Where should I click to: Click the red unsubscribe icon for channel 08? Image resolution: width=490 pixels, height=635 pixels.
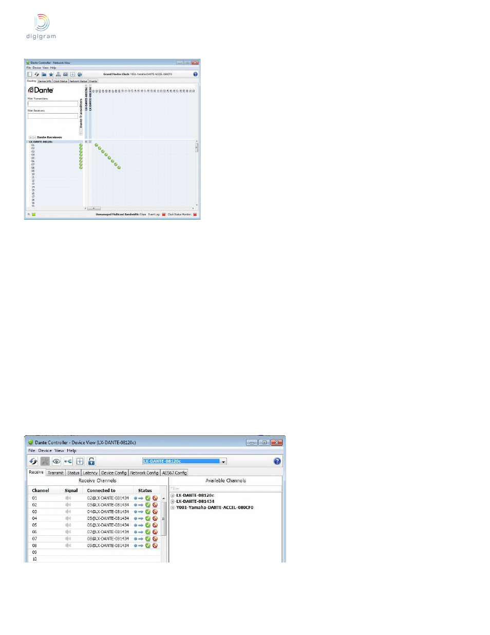tap(155, 546)
